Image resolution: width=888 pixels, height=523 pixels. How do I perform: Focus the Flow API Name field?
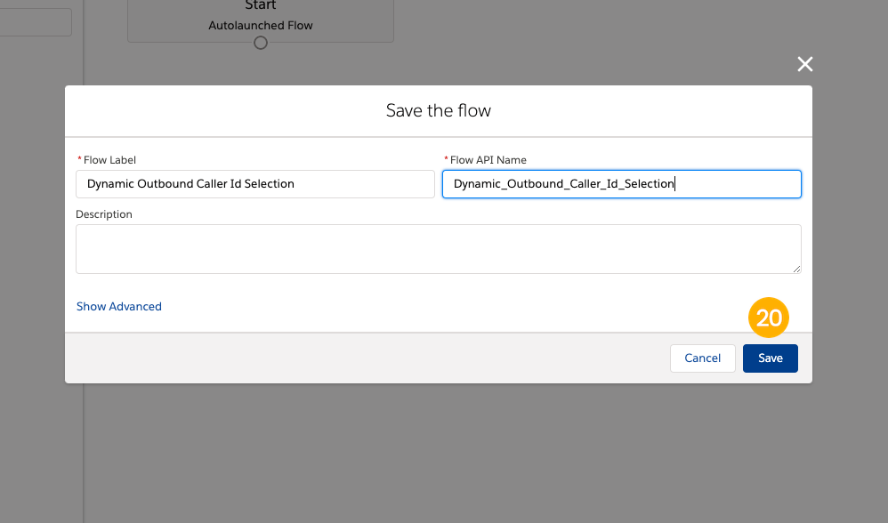click(x=621, y=183)
